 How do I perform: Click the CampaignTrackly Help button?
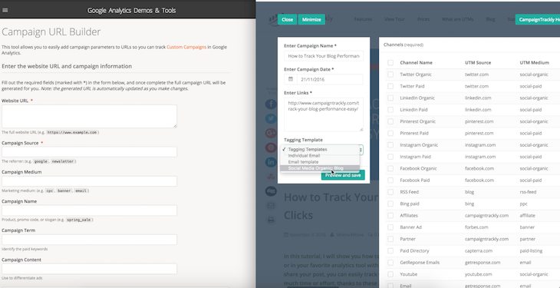click(x=538, y=20)
